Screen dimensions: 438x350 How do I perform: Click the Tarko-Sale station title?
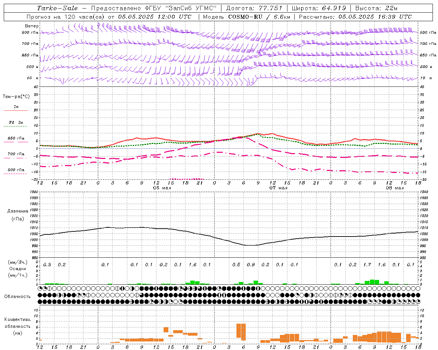pyautogui.click(x=57, y=8)
